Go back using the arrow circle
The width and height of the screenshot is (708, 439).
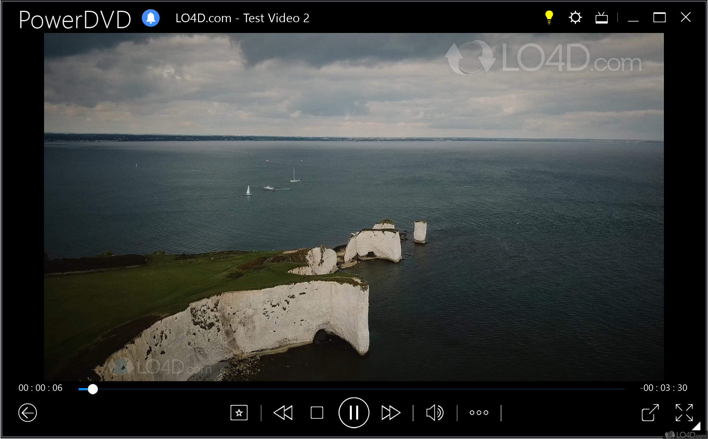[27, 412]
